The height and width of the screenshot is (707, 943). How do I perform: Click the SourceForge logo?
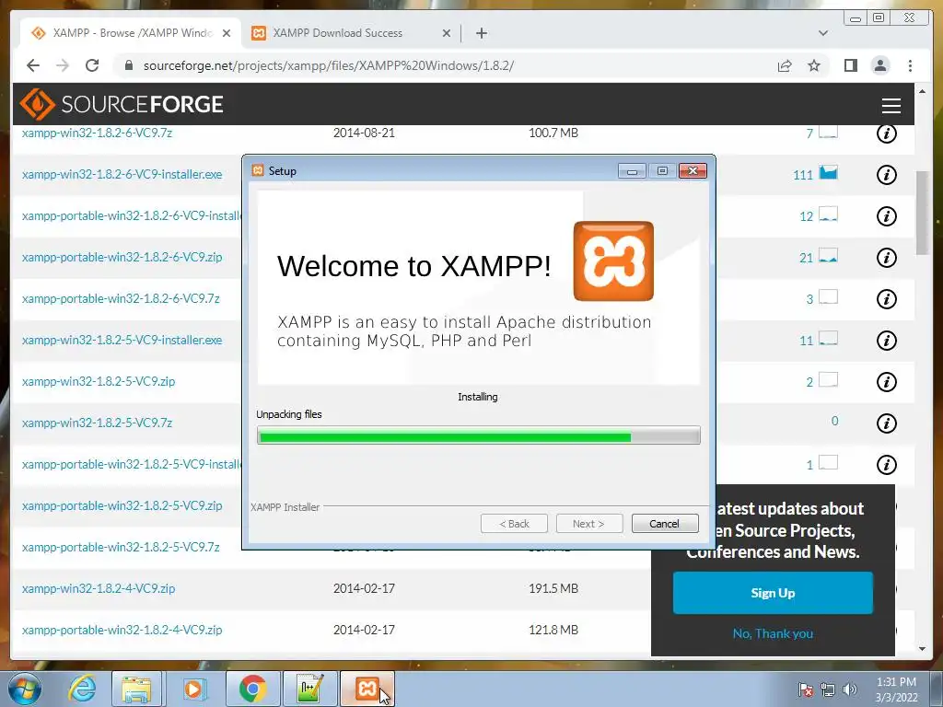tap(122, 104)
